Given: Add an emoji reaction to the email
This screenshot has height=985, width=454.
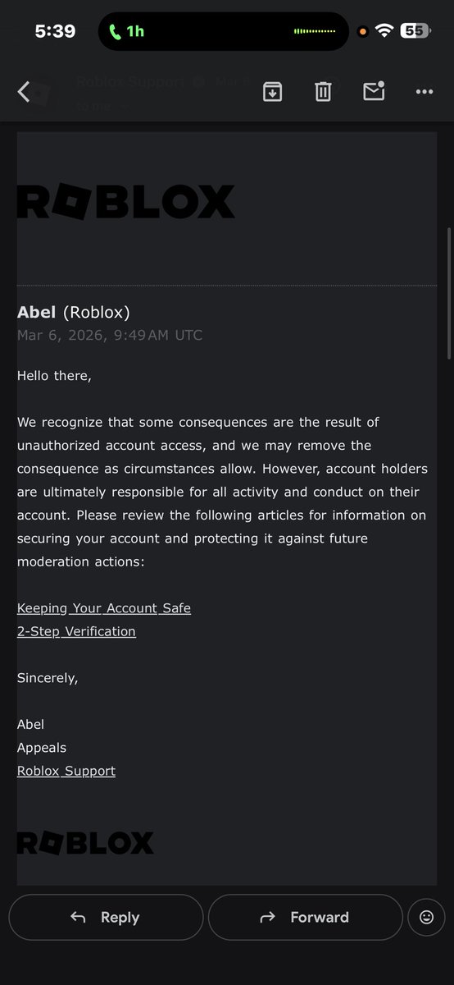Looking at the screenshot, I should tap(426, 917).
